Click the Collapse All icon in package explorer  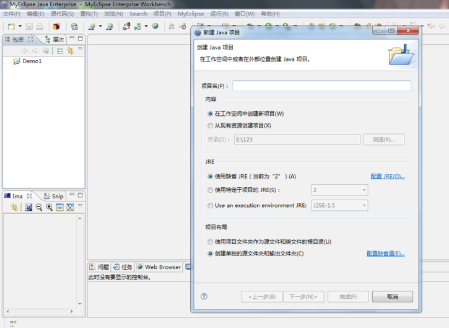(60, 51)
